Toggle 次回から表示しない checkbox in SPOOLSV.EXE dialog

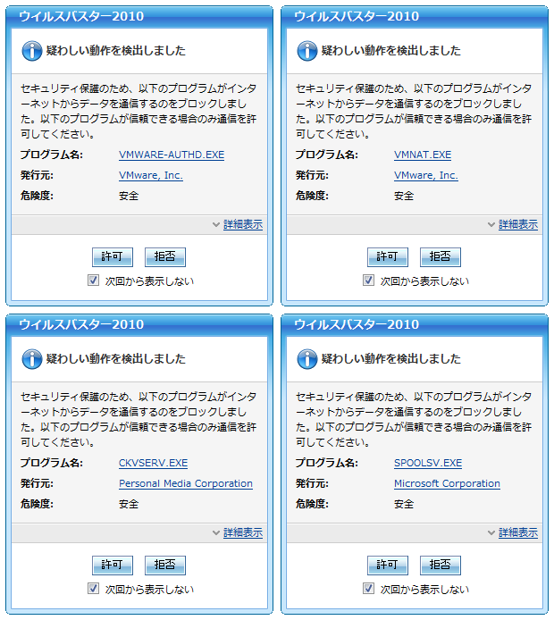coord(369,589)
